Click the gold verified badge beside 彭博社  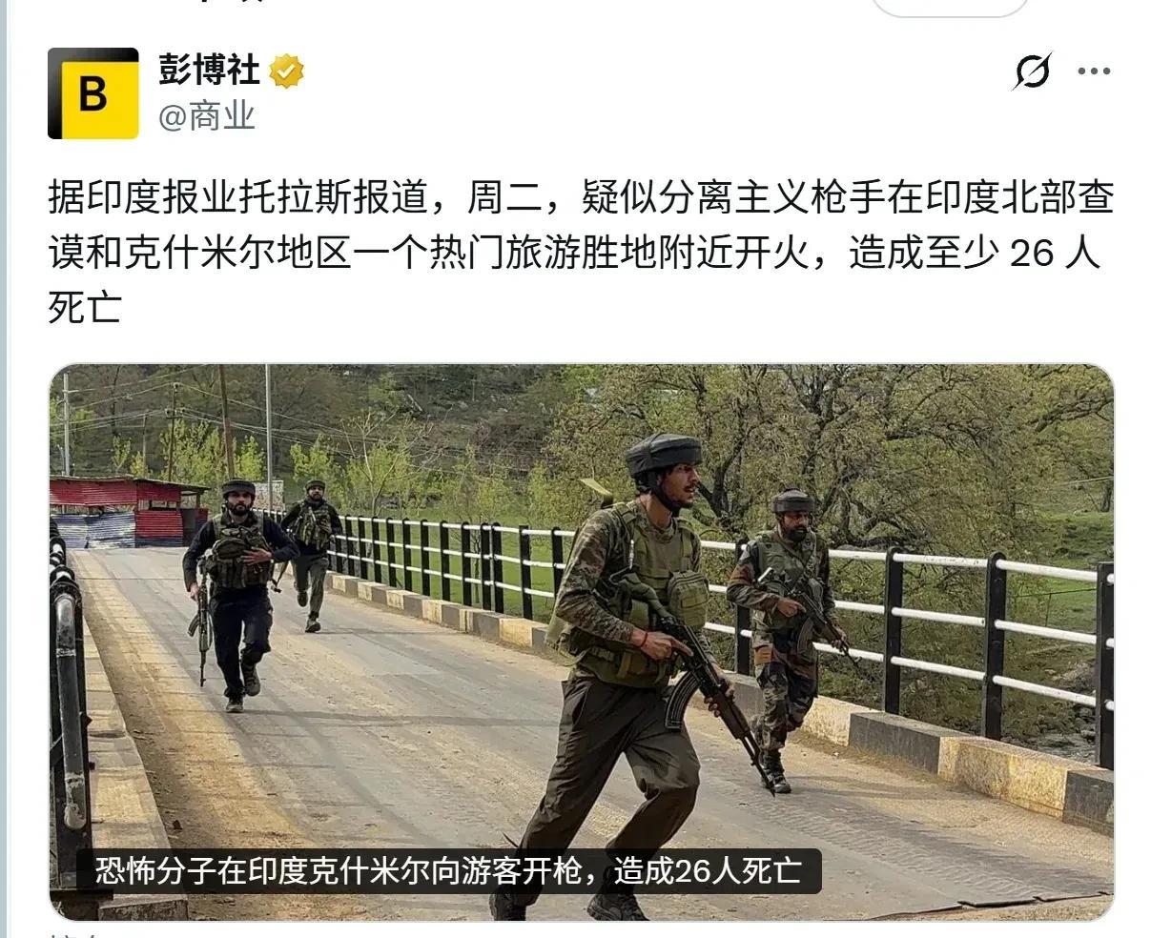coord(287,71)
